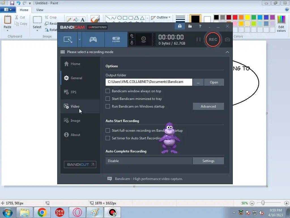Click Crop in Paint Image group
This screenshot has height=218, width=290.
pos(51,17)
